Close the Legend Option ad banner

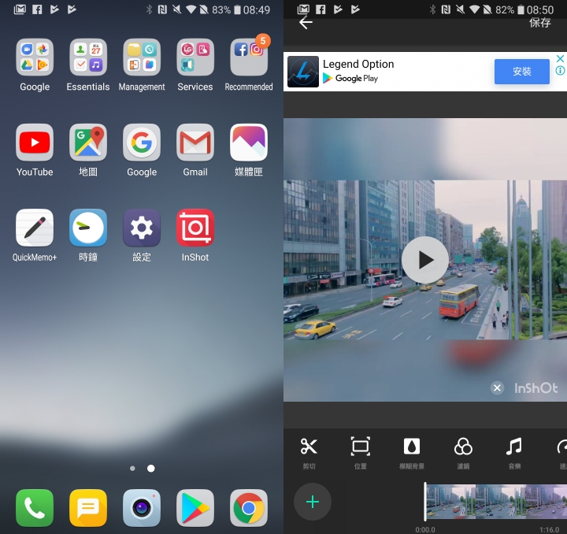pyautogui.click(x=560, y=58)
